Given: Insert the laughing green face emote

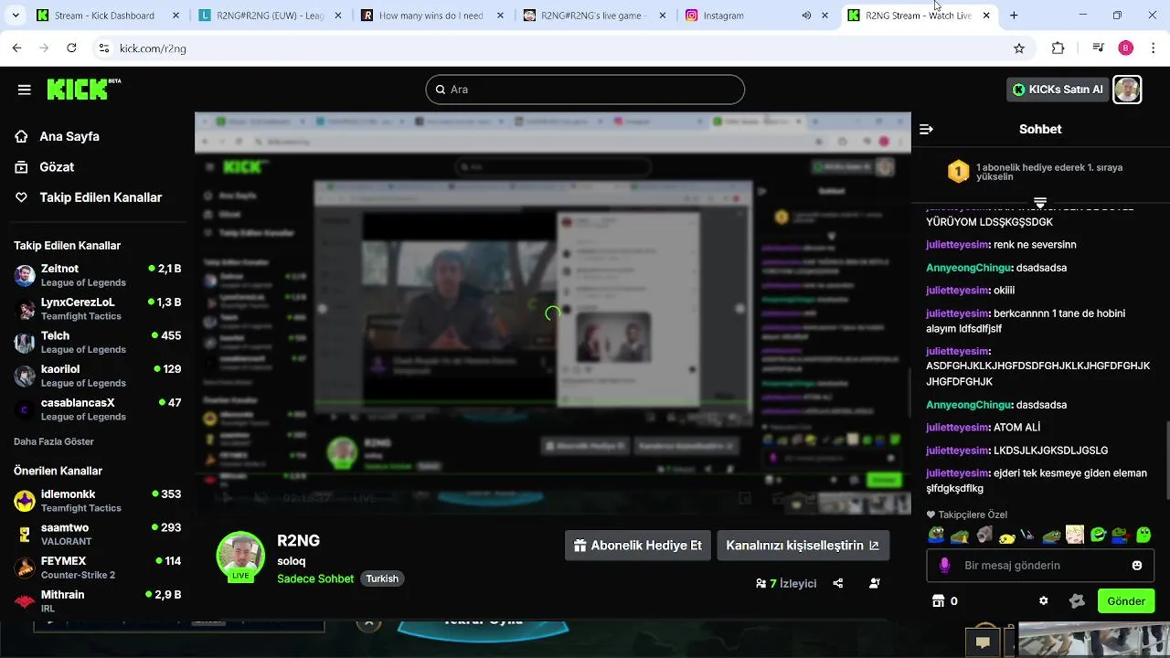Looking at the screenshot, I should point(1098,535).
